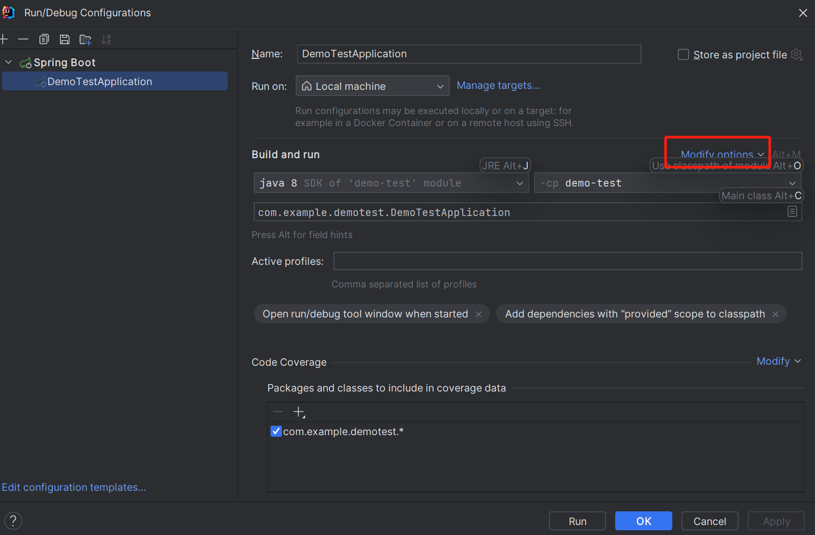
Task: Click 'Comma separated list of profiles' hint
Action: tap(404, 284)
